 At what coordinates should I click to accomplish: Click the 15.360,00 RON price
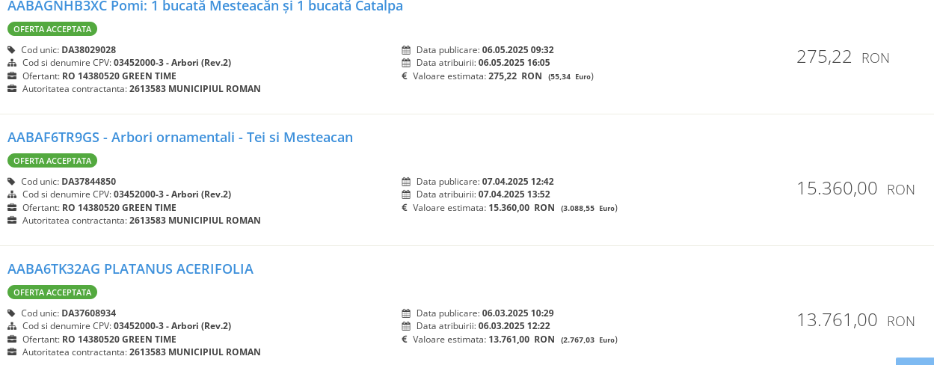point(855,188)
